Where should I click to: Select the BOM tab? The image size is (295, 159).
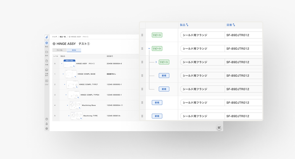[74, 50]
